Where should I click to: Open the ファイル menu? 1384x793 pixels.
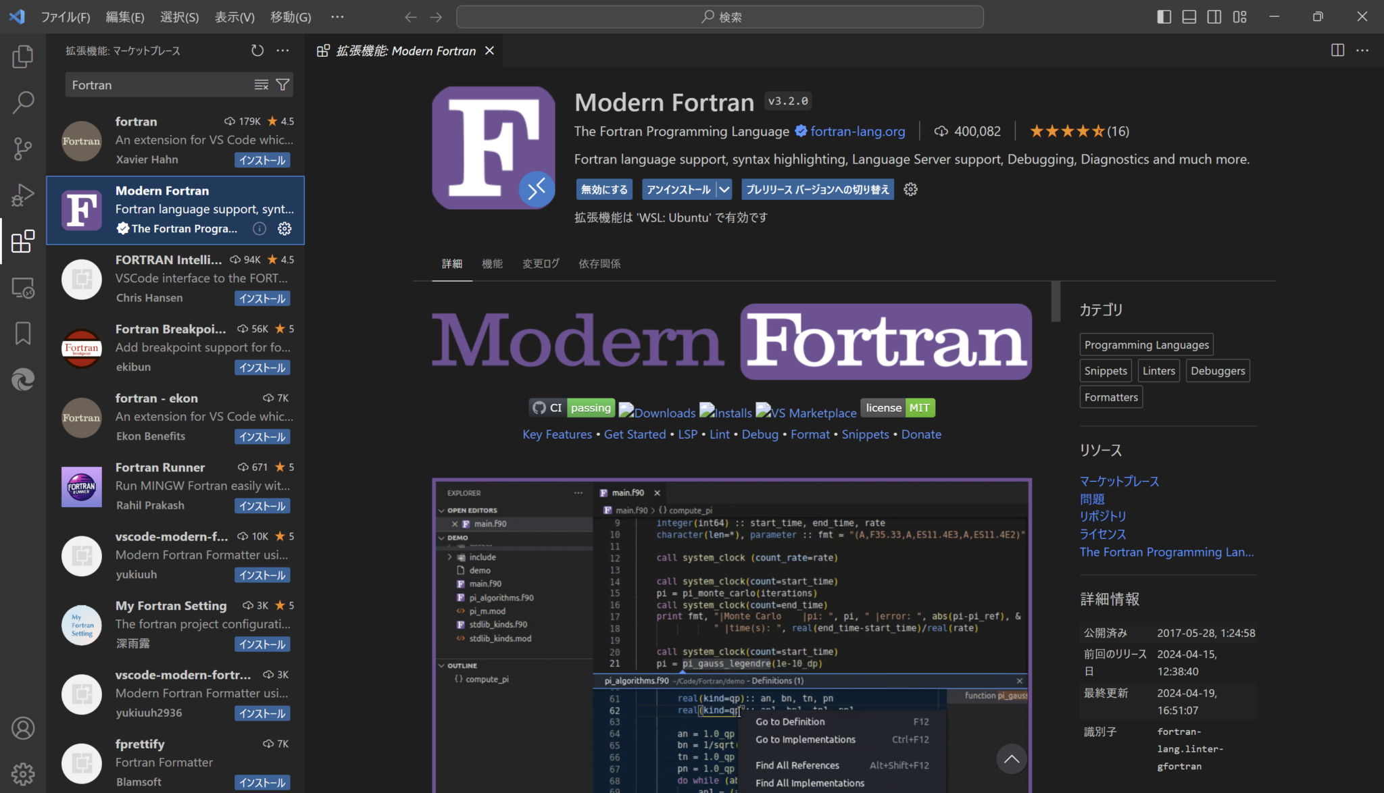[x=66, y=16]
